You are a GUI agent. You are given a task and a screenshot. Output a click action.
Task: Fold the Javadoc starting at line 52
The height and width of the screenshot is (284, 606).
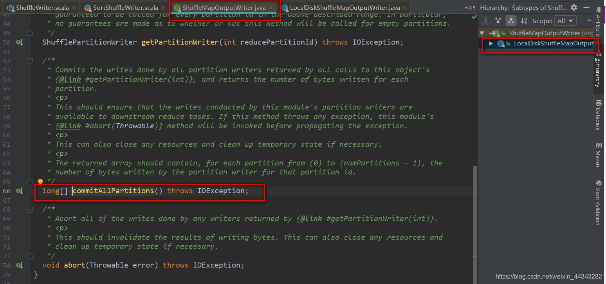tap(30, 61)
